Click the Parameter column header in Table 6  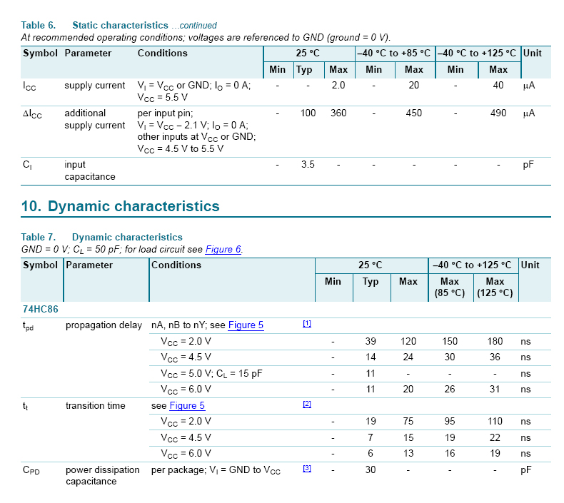tap(88, 54)
